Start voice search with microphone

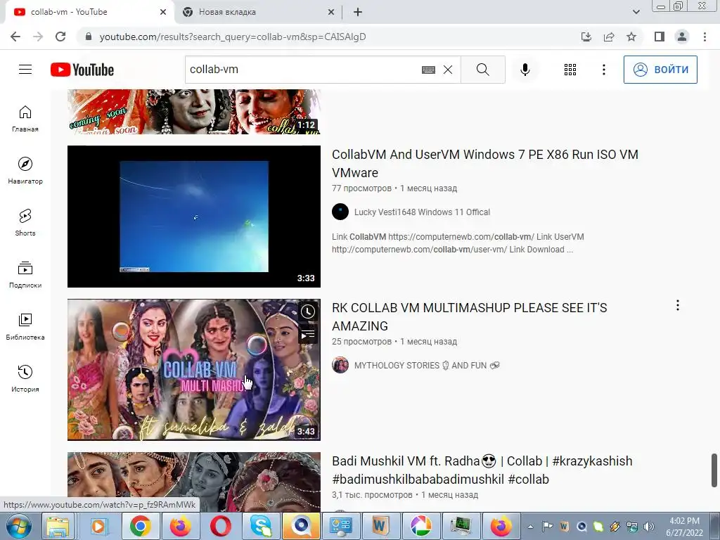point(525,70)
